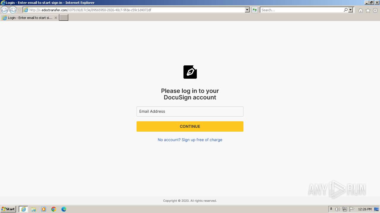
Task: Click the DocuSign pen logo
Action: coord(190,72)
